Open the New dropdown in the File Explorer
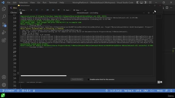 tap(23, 10)
